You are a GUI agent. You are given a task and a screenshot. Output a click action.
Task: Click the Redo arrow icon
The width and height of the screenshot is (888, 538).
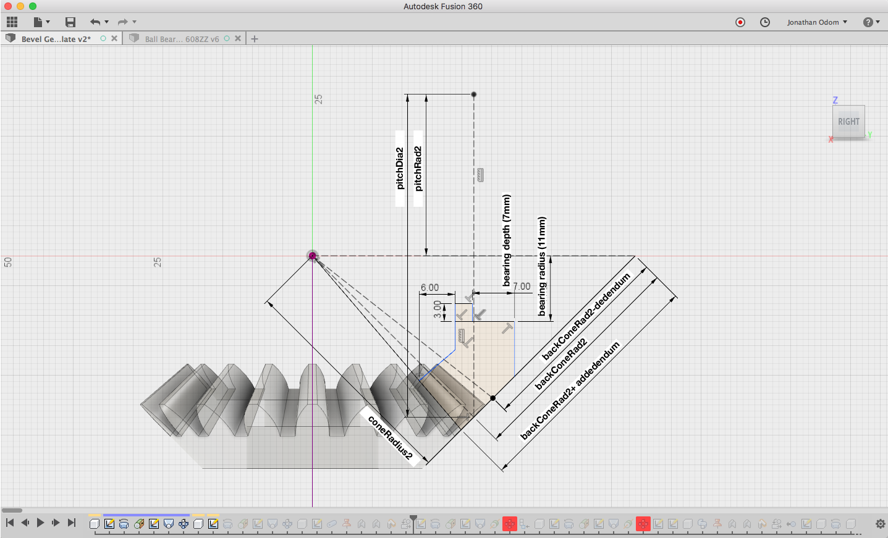coord(122,22)
